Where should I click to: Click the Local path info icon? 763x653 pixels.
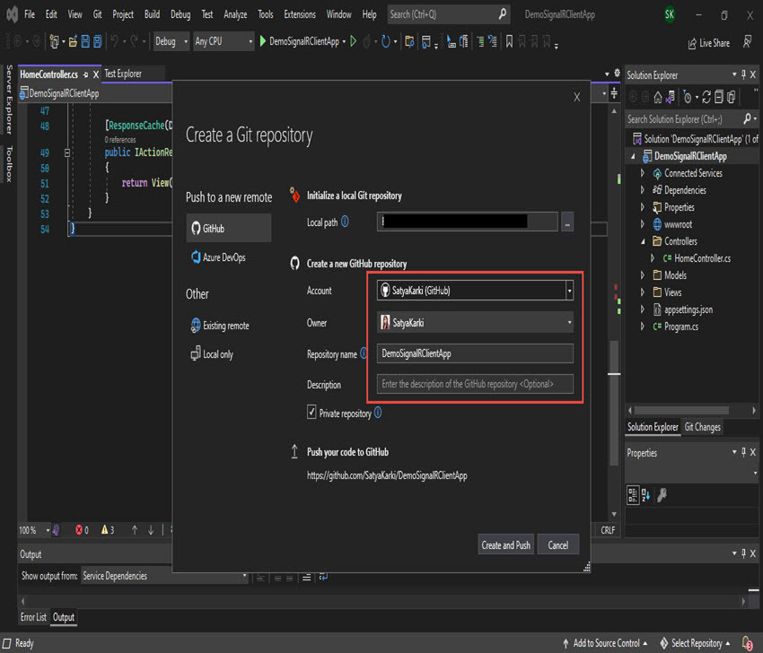(x=345, y=222)
